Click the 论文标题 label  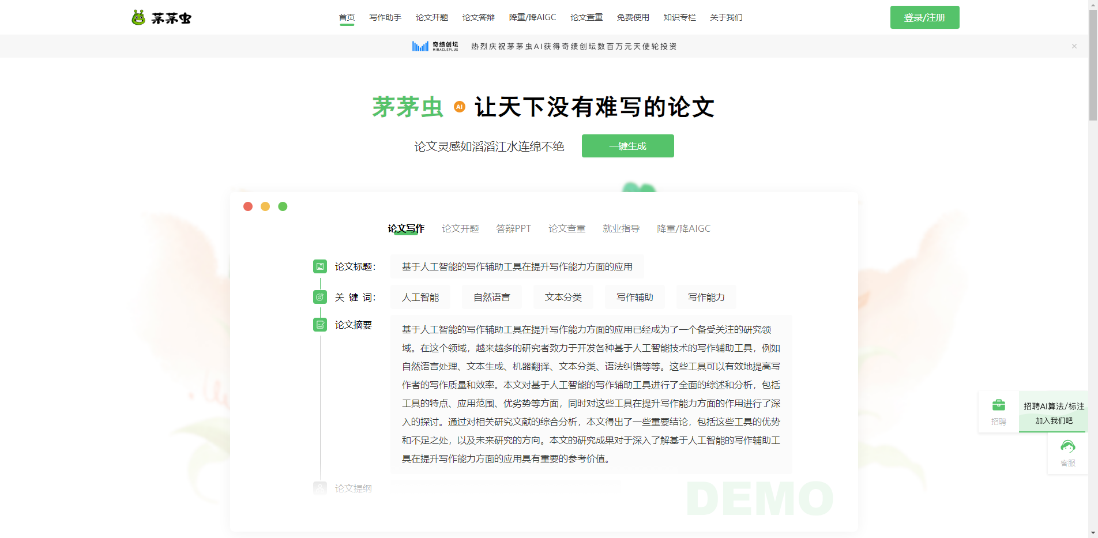(355, 266)
